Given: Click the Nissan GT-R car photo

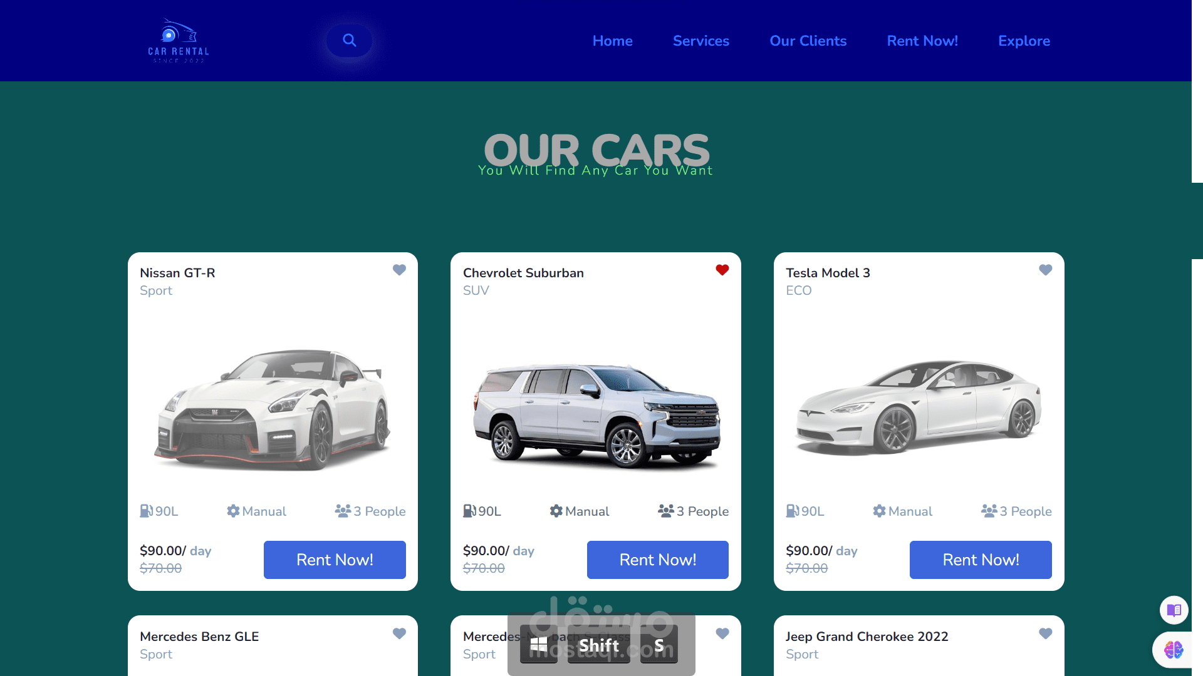Looking at the screenshot, I should tap(273, 409).
